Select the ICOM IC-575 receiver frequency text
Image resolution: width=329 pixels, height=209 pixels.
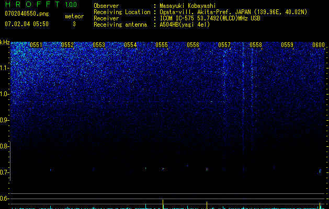(210, 18)
